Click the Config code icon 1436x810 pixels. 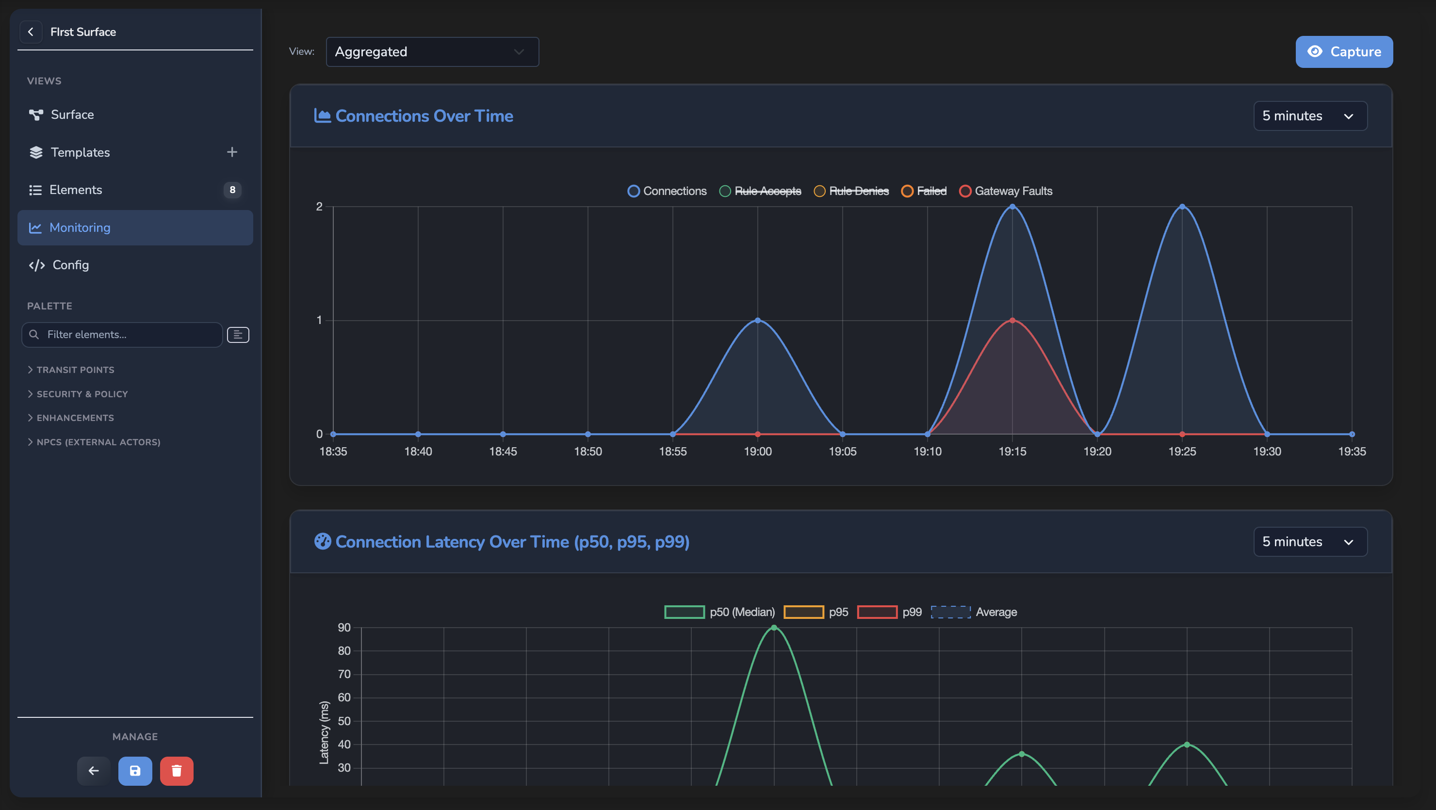[x=37, y=265]
